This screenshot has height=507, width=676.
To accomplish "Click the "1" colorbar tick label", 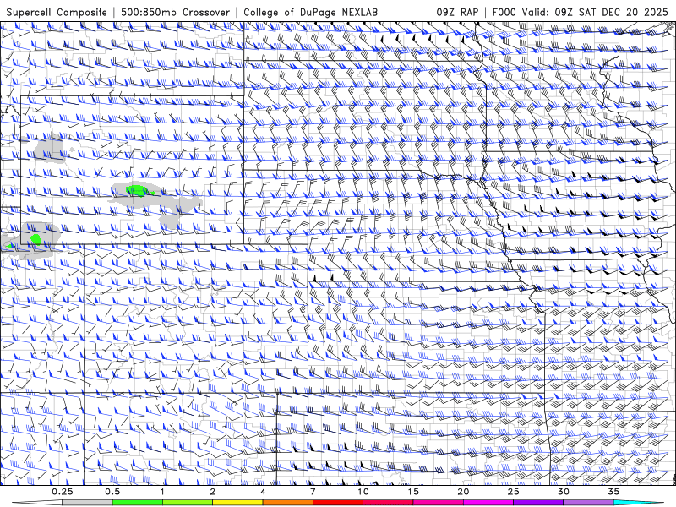I will [x=162, y=492].
